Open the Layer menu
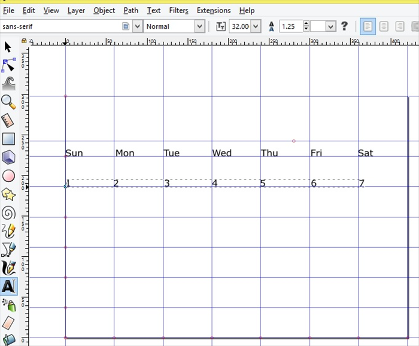Screen dimensions: 419x346 pyautogui.click(x=76, y=10)
